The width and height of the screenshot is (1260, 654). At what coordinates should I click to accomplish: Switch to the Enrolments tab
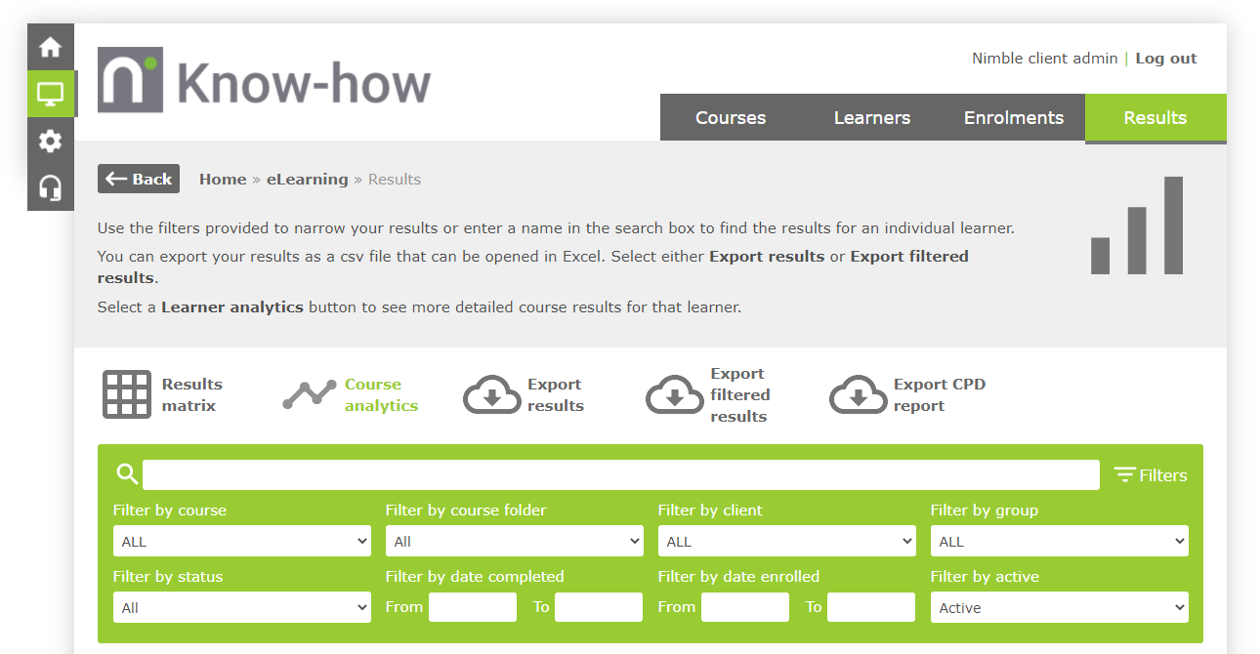tap(1014, 118)
